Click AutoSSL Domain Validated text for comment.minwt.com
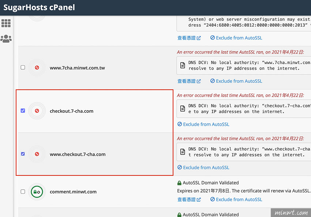The image size is (311, 217). tap(211, 183)
